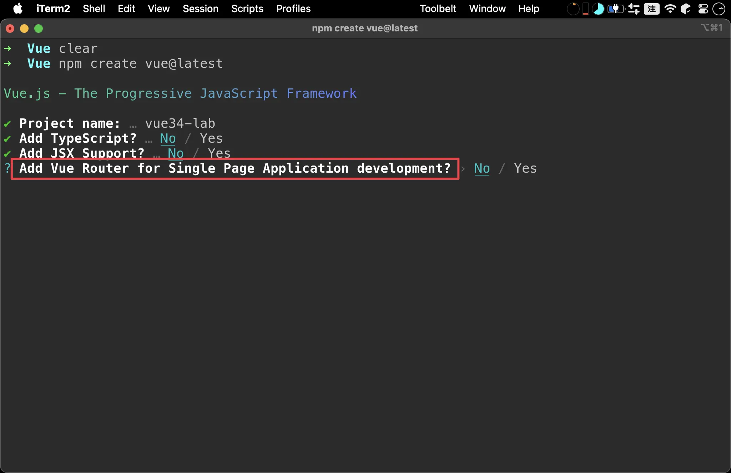Click 'Yes' on the Add JSX Support line

(219, 153)
